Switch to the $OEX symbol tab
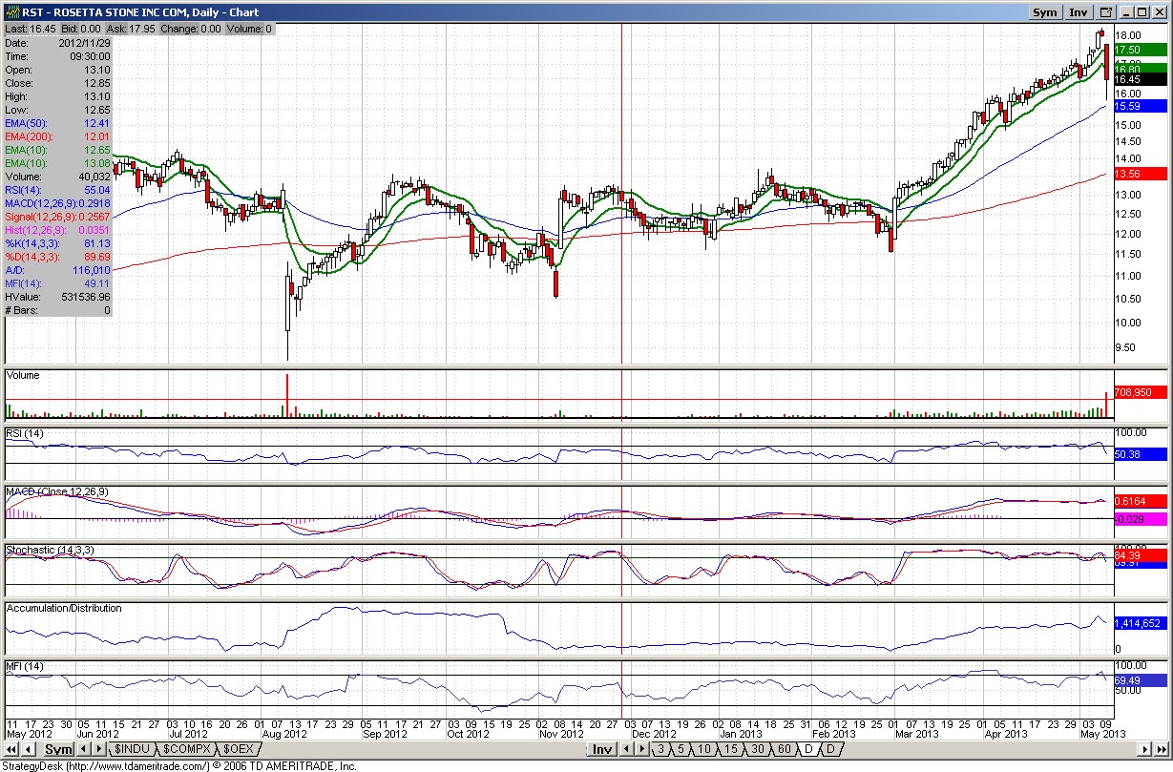 coord(239,750)
